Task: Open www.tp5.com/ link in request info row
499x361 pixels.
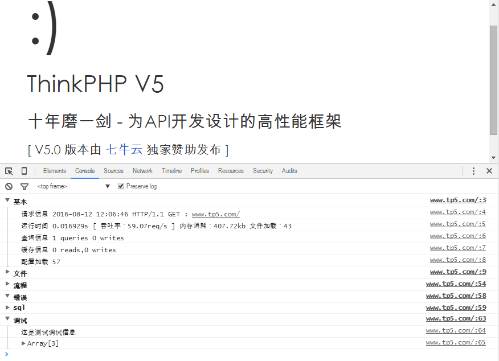Action: (x=216, y=214)
